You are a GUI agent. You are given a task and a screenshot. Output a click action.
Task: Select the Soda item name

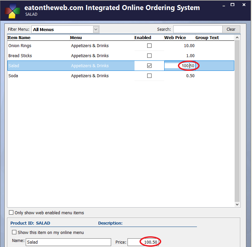point(13,76)
